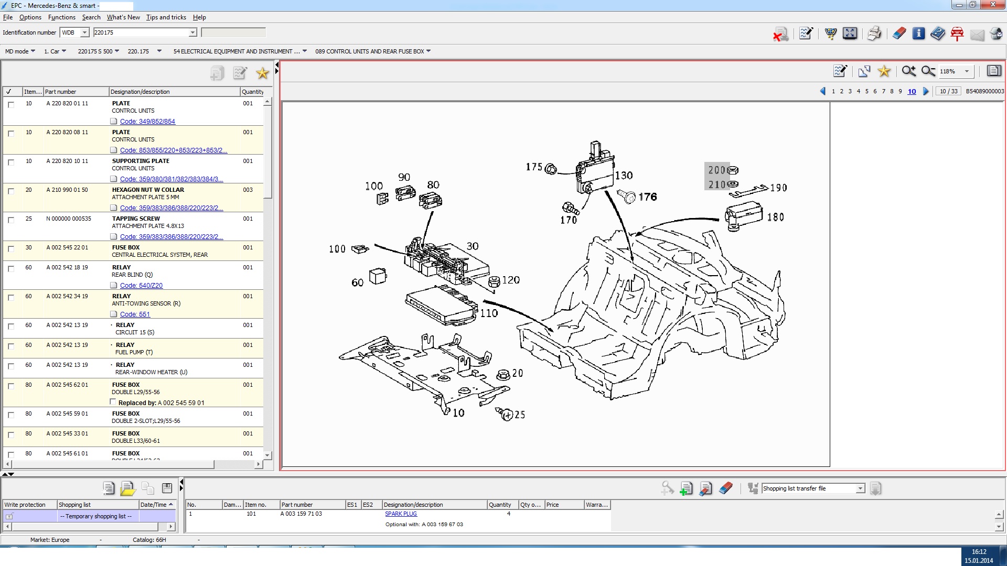Image resolution: width=1007 pixels, height=566 pixels.
Task: Erase the shopping list with eraser icon
Action: [725, 488]
